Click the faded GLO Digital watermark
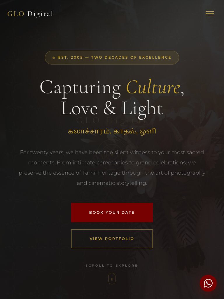This screenshot has width=224, height=299. coord(112,121)
